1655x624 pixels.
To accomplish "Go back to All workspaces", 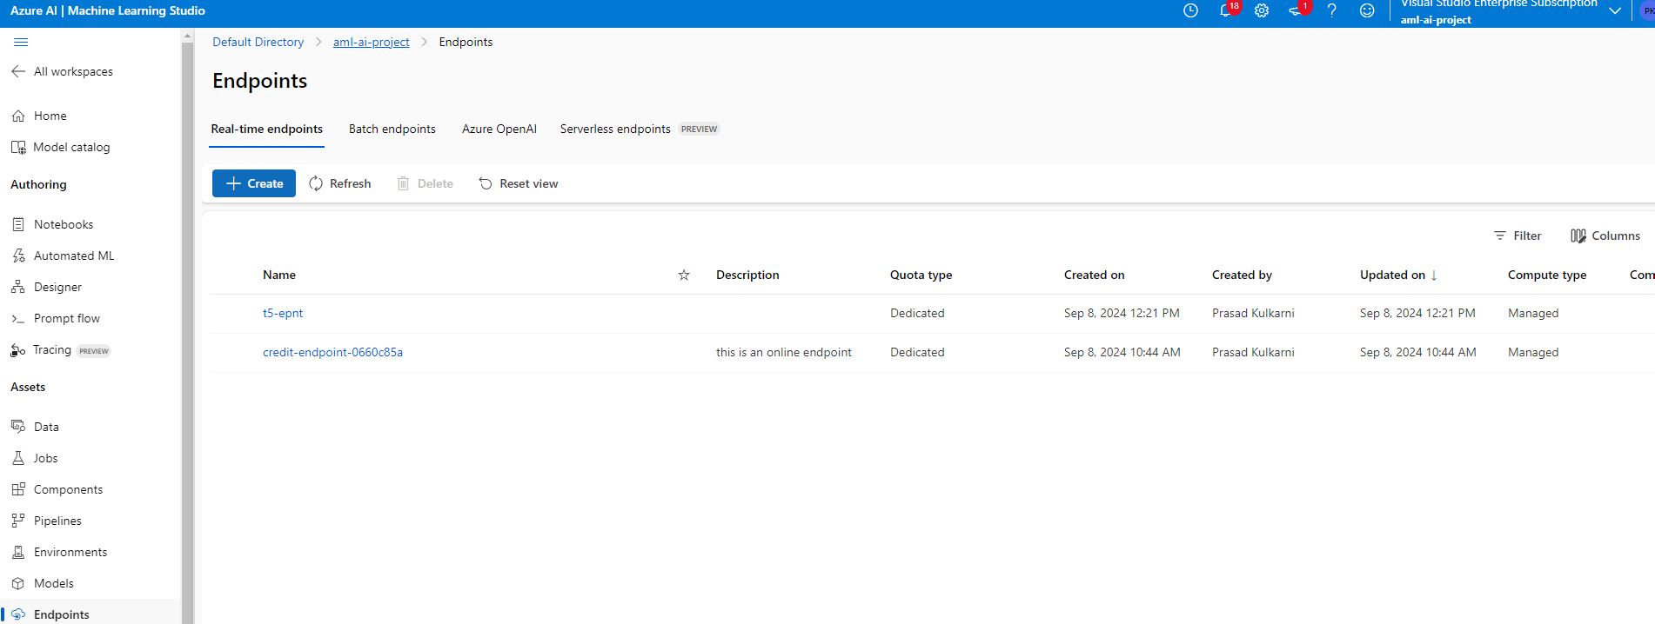I will 63,71.
